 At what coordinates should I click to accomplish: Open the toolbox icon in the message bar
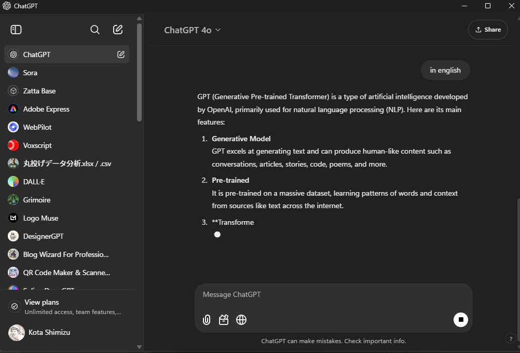[224, 320]
